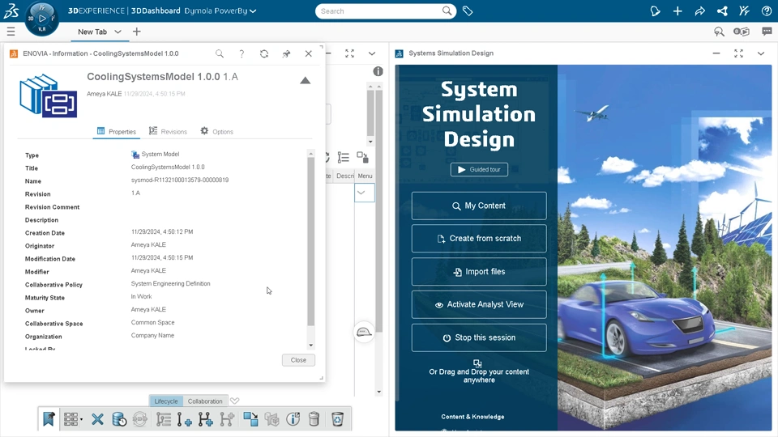Open the grid view dropdown in bottom toolbar
This screenshot has height=437, width=778.
[73, 419]
